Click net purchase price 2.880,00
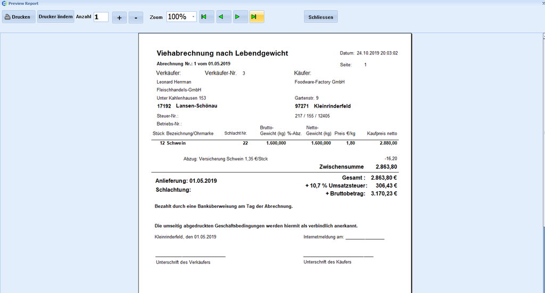 tap(388, 143)
